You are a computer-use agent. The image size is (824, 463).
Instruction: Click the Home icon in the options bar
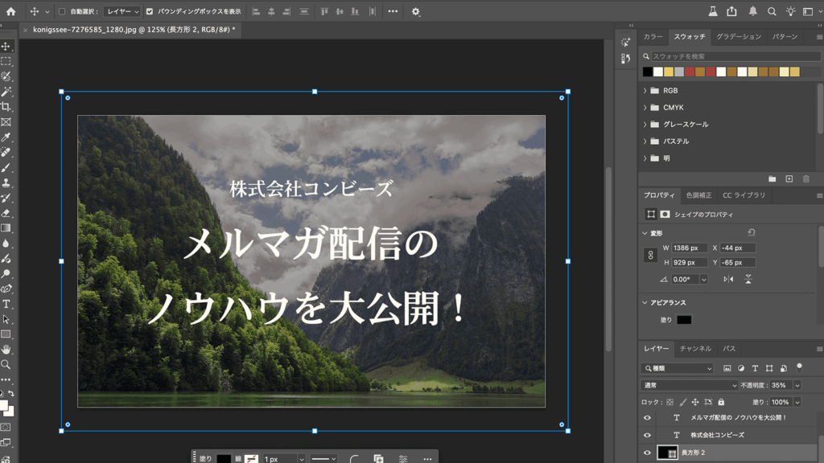point(10,11)
